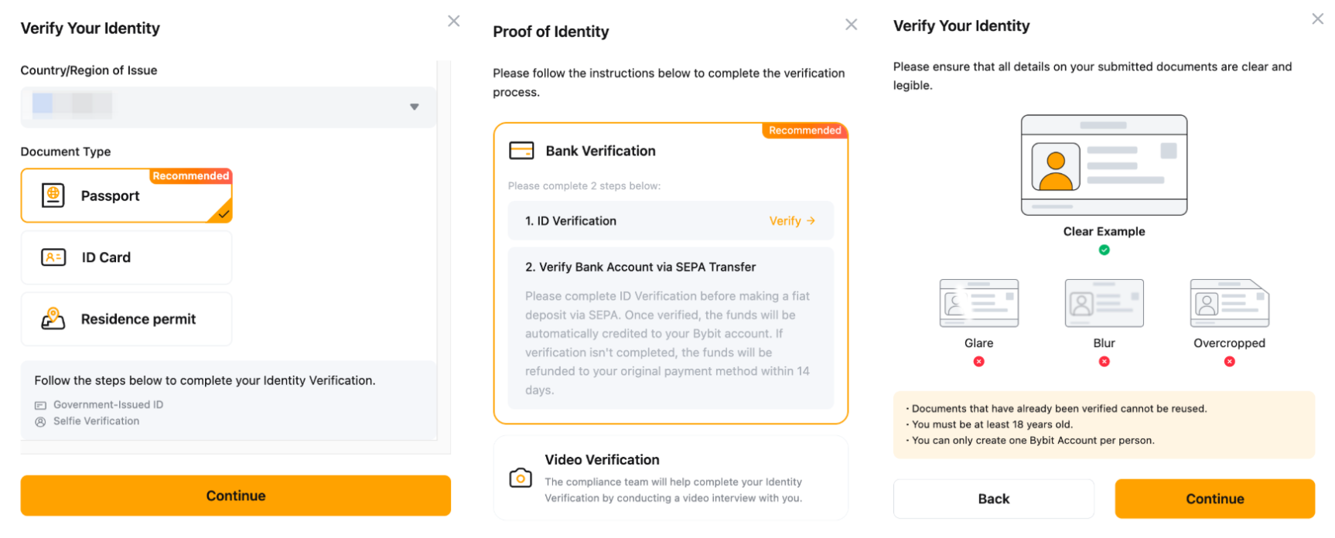The width and height of the screenshot is (1335, 538).
Task: Click the Clear Example document illustration
Action: [1104, 165]
